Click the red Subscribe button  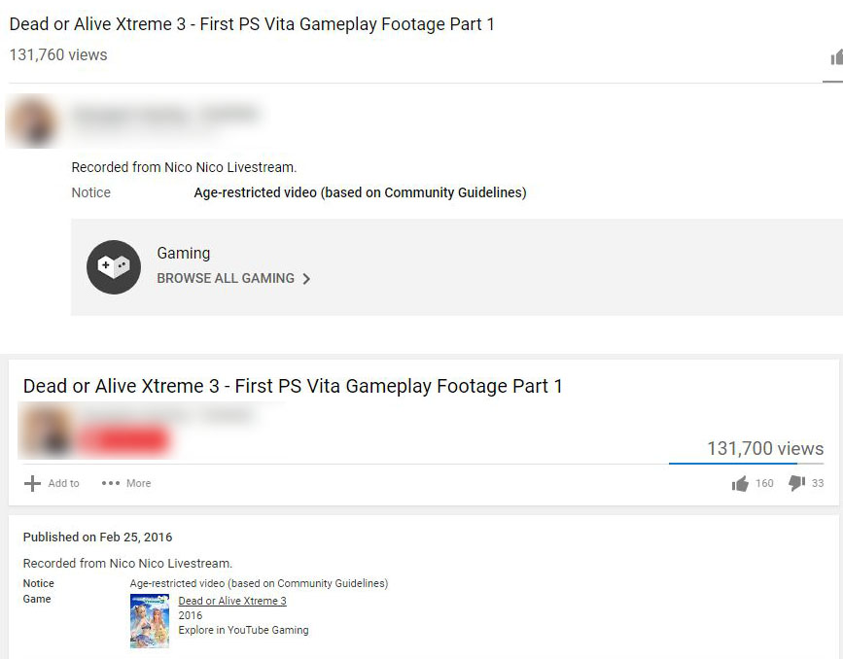coord(123,439)
